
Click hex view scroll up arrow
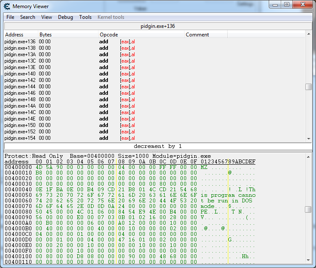pos(308,157)
